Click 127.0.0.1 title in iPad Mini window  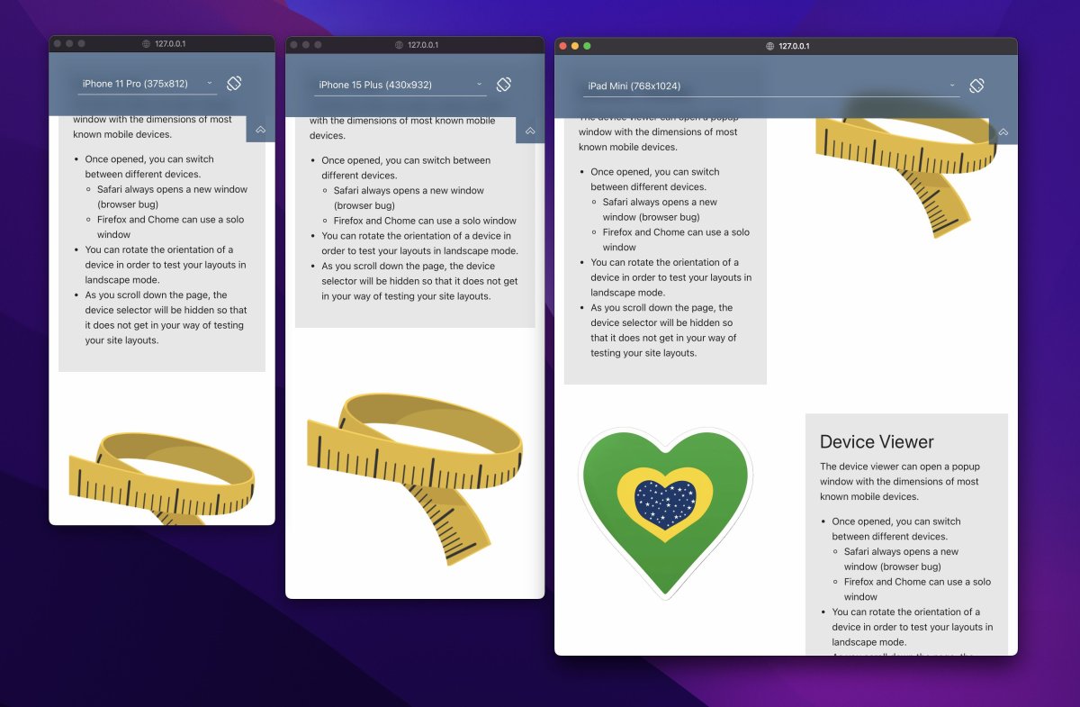[x=794, y=46]
